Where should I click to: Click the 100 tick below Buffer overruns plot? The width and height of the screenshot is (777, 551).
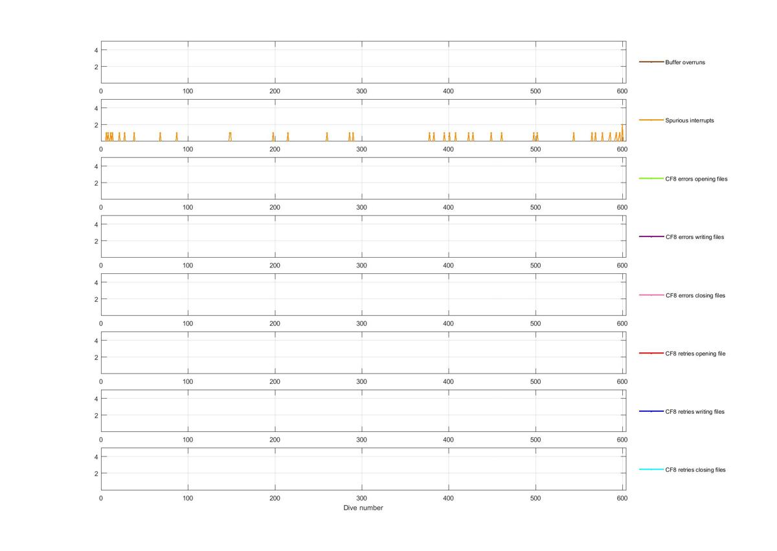pyautogui.click(x=188, y=91)
